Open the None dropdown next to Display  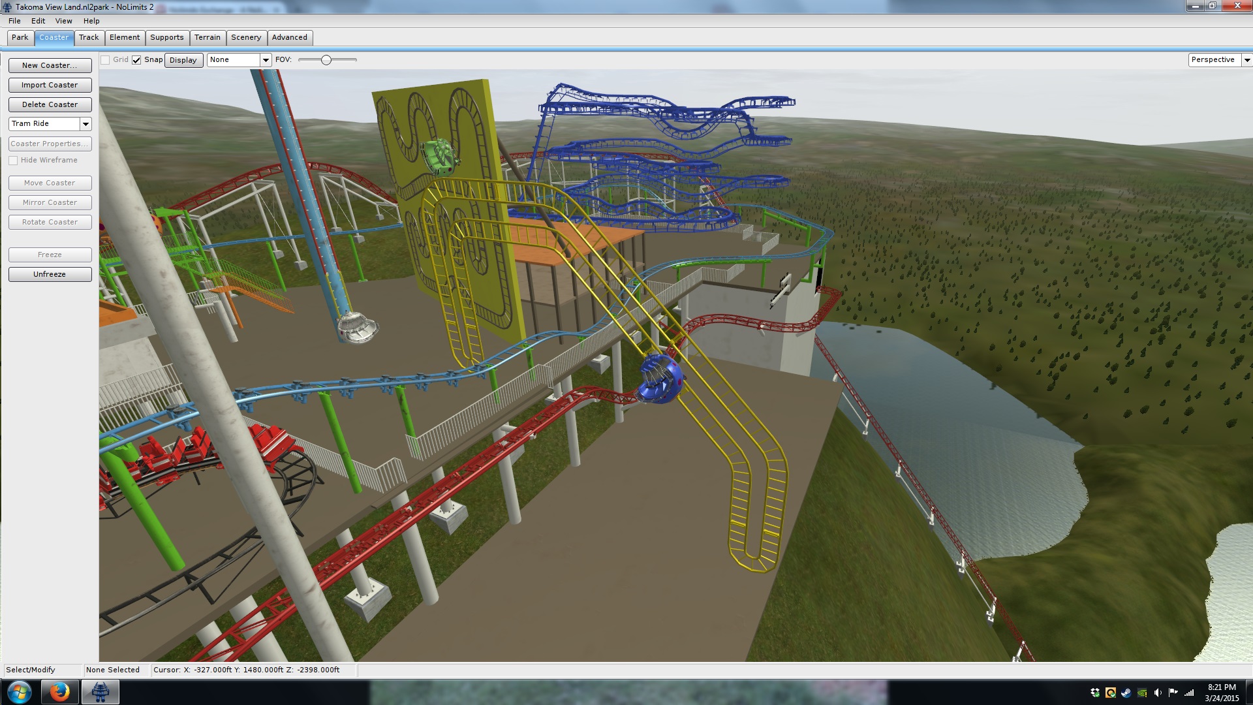click(x=265, y=60)
